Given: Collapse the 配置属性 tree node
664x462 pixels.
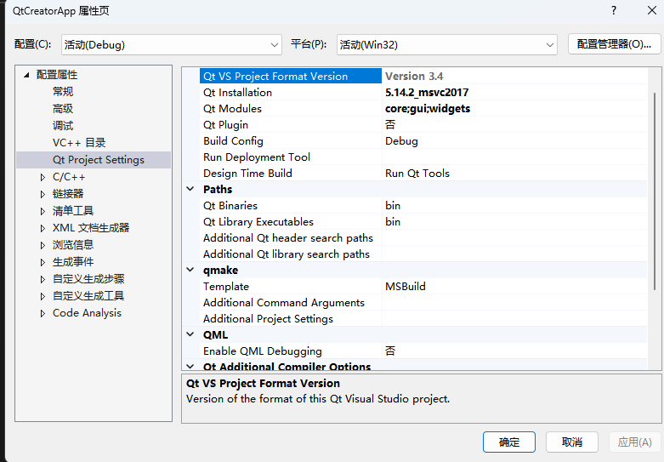Looking at the screenshot, I should click(26, 75).
